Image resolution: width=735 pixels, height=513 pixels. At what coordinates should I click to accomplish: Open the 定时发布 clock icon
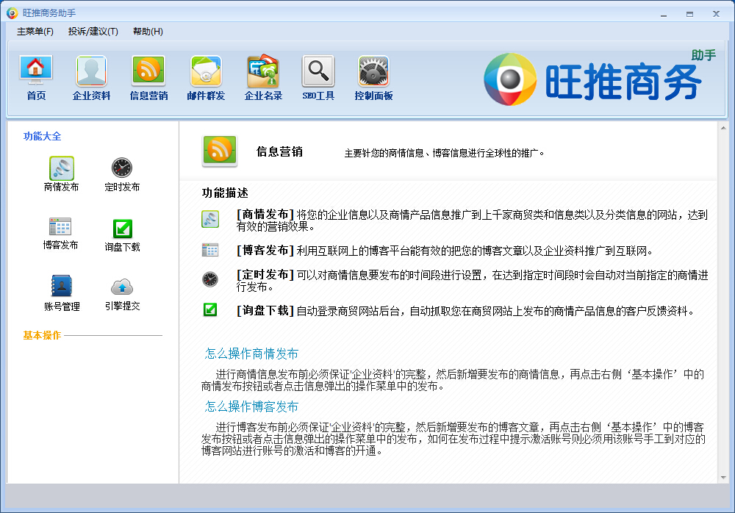[122, 168]
